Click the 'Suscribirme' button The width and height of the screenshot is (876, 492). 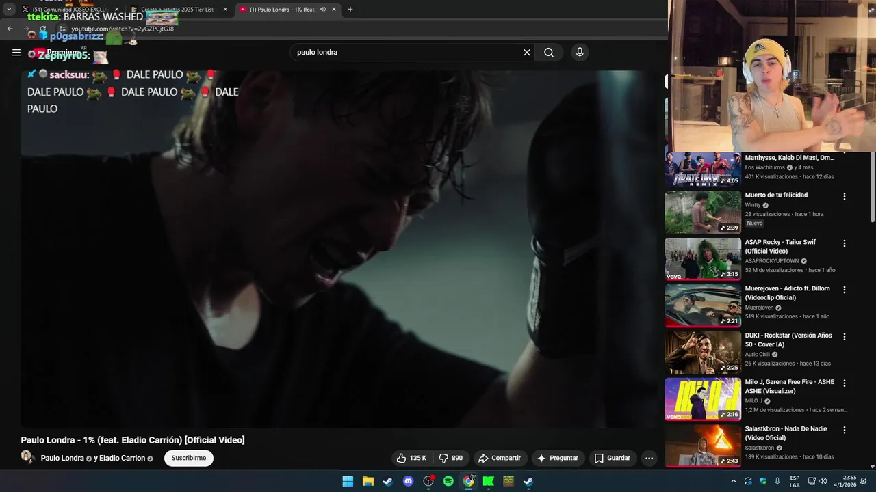click(189, 458)
